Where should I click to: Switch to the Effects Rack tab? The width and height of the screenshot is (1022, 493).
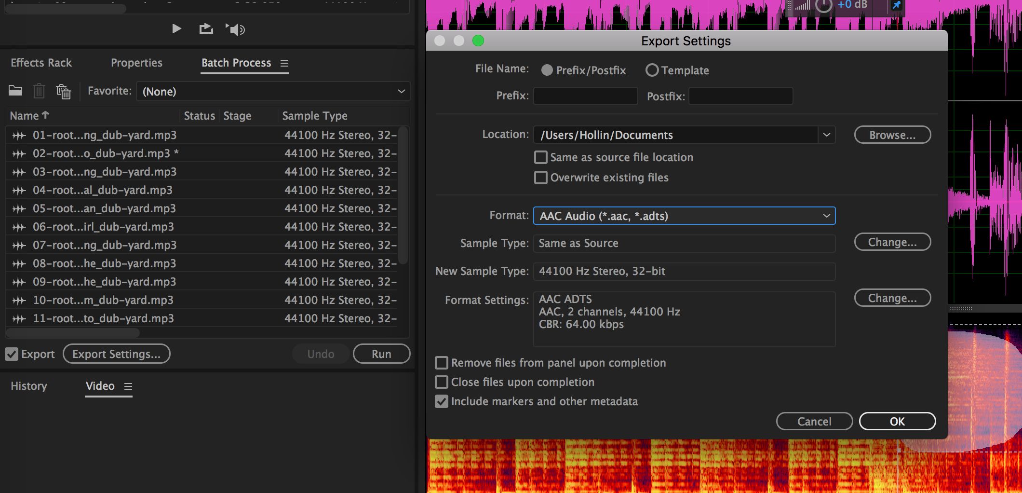41,63
